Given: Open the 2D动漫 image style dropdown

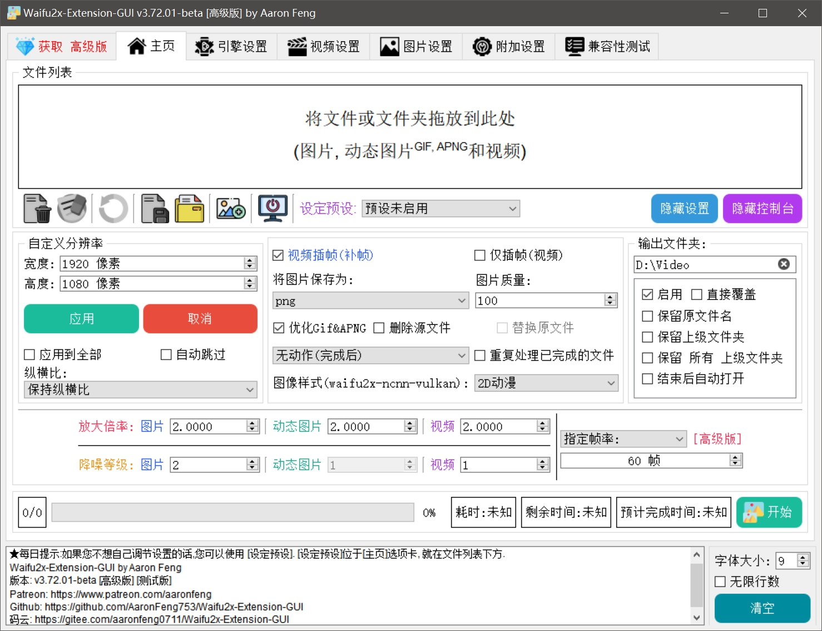Looking at the screenshot, I should pyautogui.click(x=546, y=383).
